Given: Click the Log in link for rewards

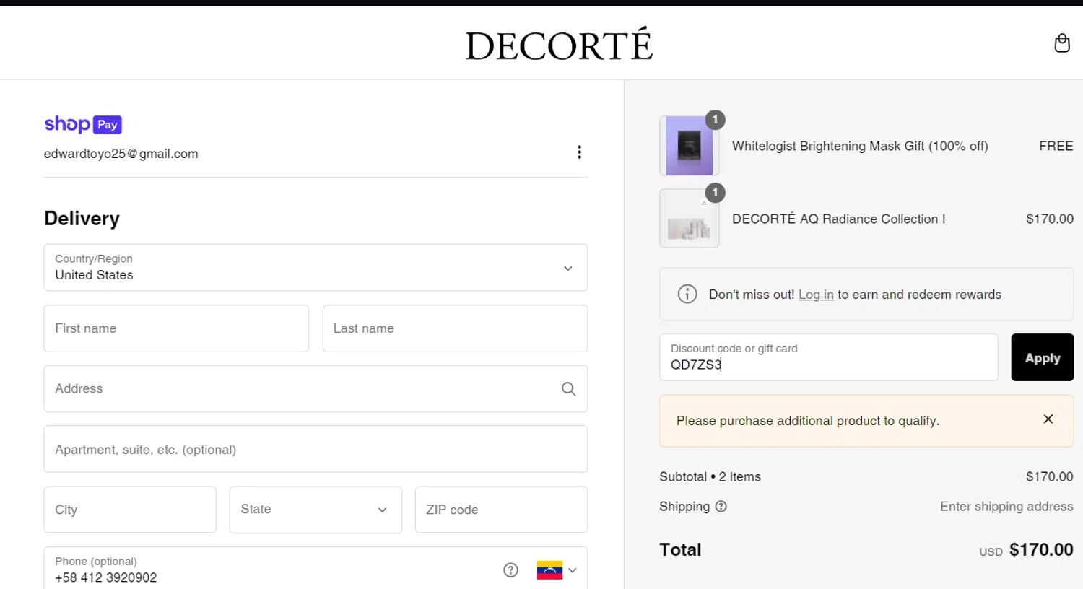Looking at the screenshot, I should click(816, 294).
